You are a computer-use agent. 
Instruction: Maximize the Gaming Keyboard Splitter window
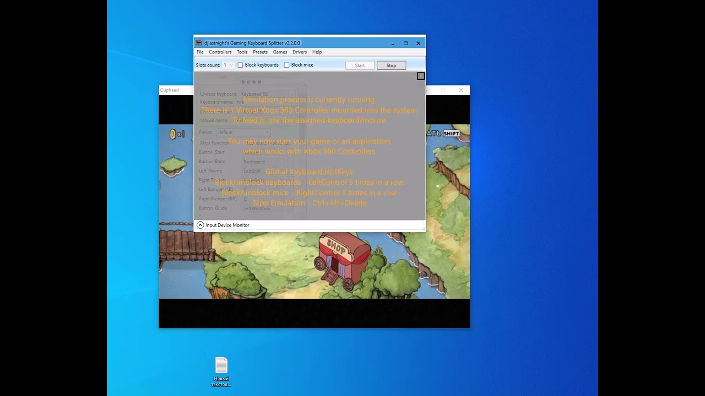405,43
